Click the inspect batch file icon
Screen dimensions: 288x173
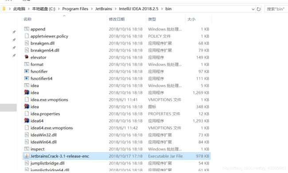coord(27,149)
